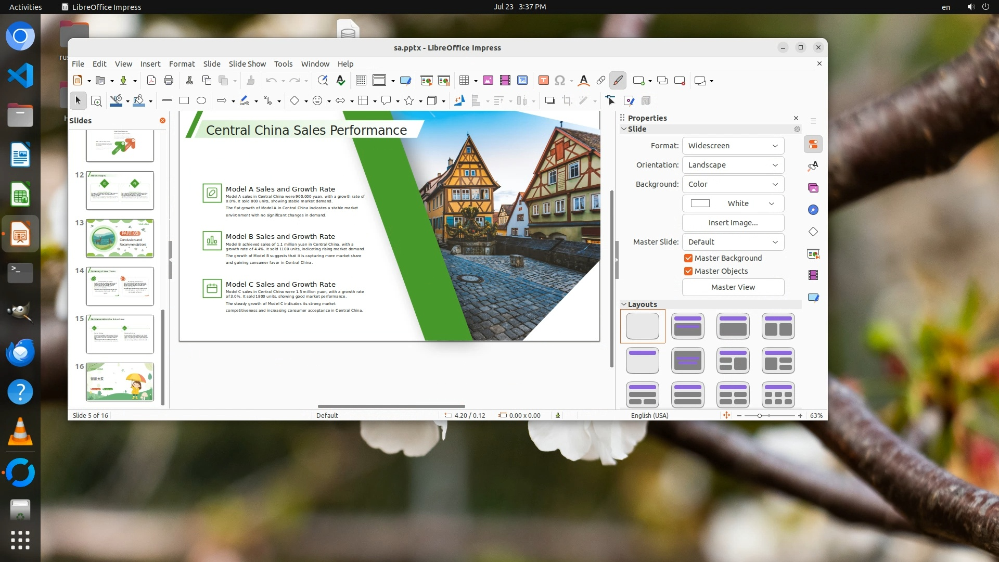Screen dimensions: 999x562
Task: Uncheck the Master Objects checkbox
Action: pyautogui.click(x=688, y=271)
